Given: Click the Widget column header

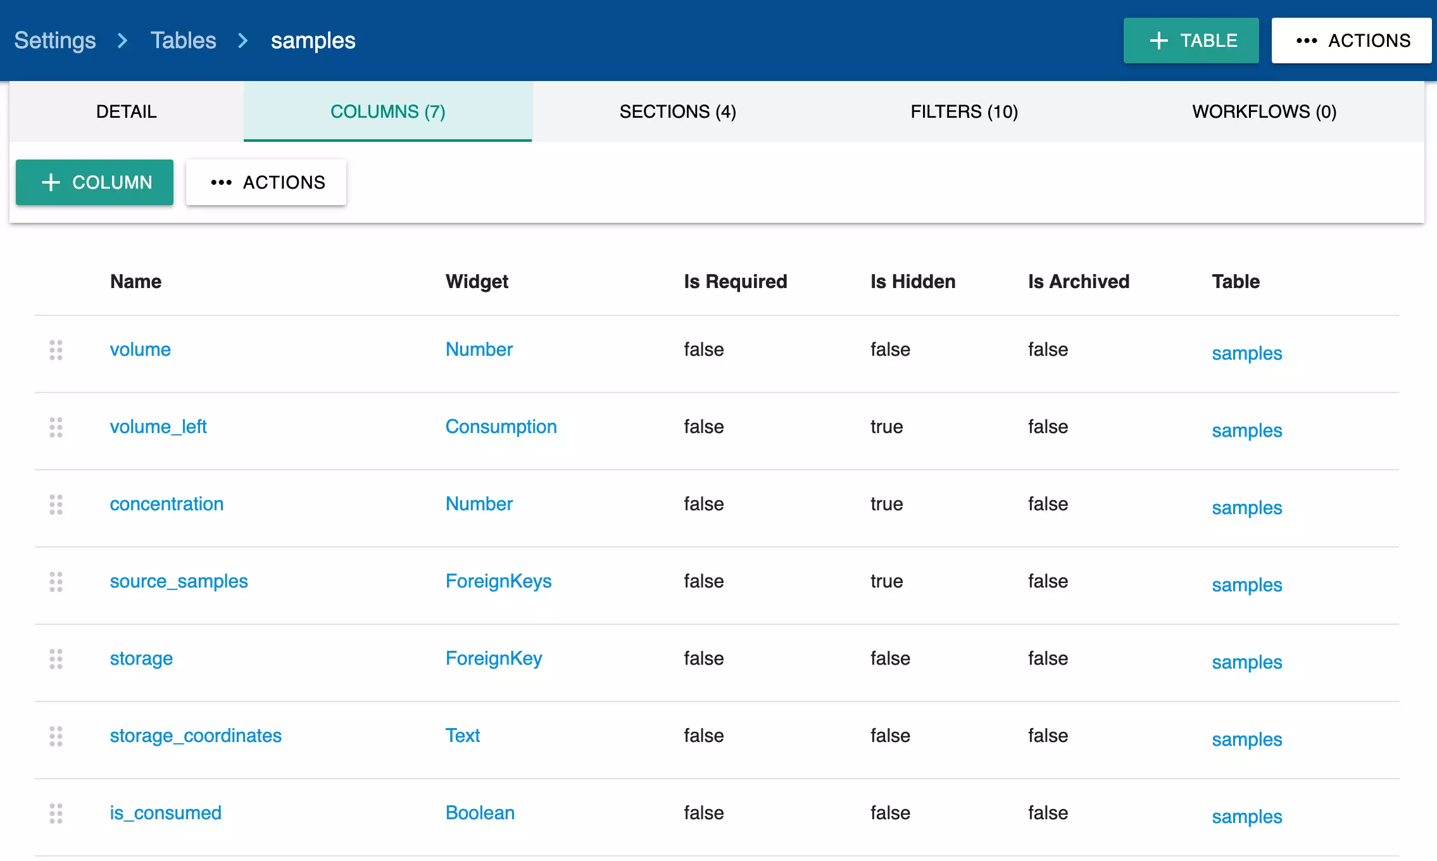Looking at the screenshot, I should point(477,282).
